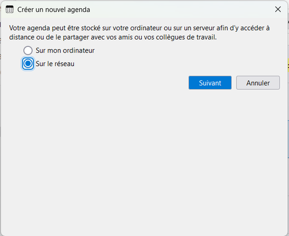Click the Sur le réseau label text
This screenshot has width=289, height=236.
coord(55,64)
